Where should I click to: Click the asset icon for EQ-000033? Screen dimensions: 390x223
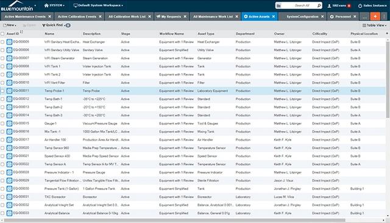[x=10, y=213]
